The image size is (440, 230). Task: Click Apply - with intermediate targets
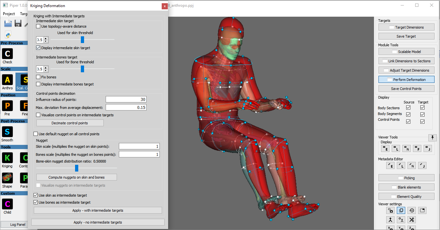98,210
